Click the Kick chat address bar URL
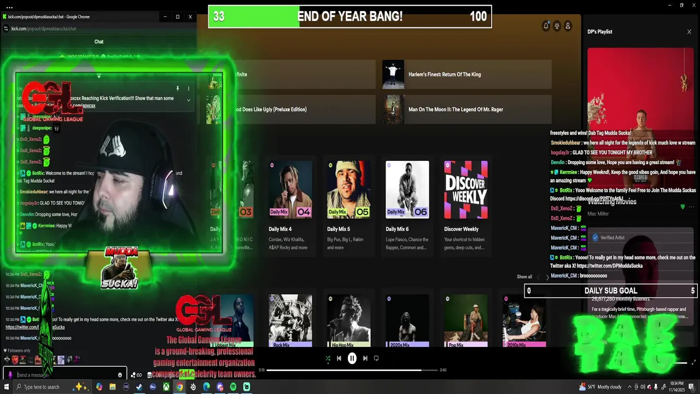The width and height of the screenshot is (700, 394). (x=44, y=28)
